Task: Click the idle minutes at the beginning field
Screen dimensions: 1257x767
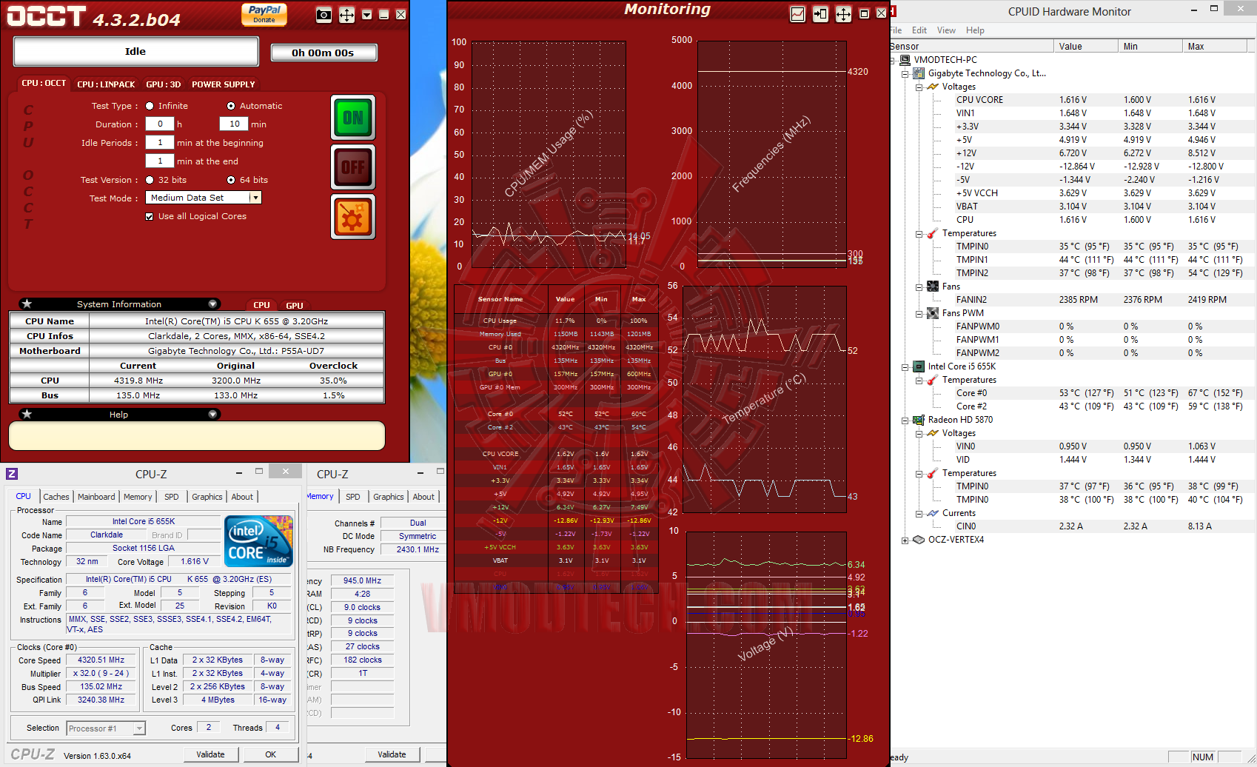Action: [160, 143]
